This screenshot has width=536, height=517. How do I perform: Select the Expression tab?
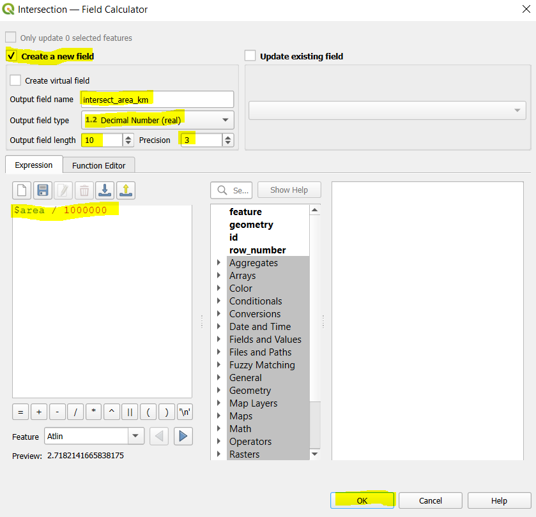pyautogui.click(x=34, y=165)
